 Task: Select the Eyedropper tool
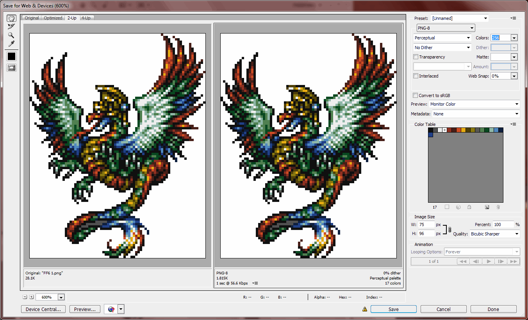(11, 44)
